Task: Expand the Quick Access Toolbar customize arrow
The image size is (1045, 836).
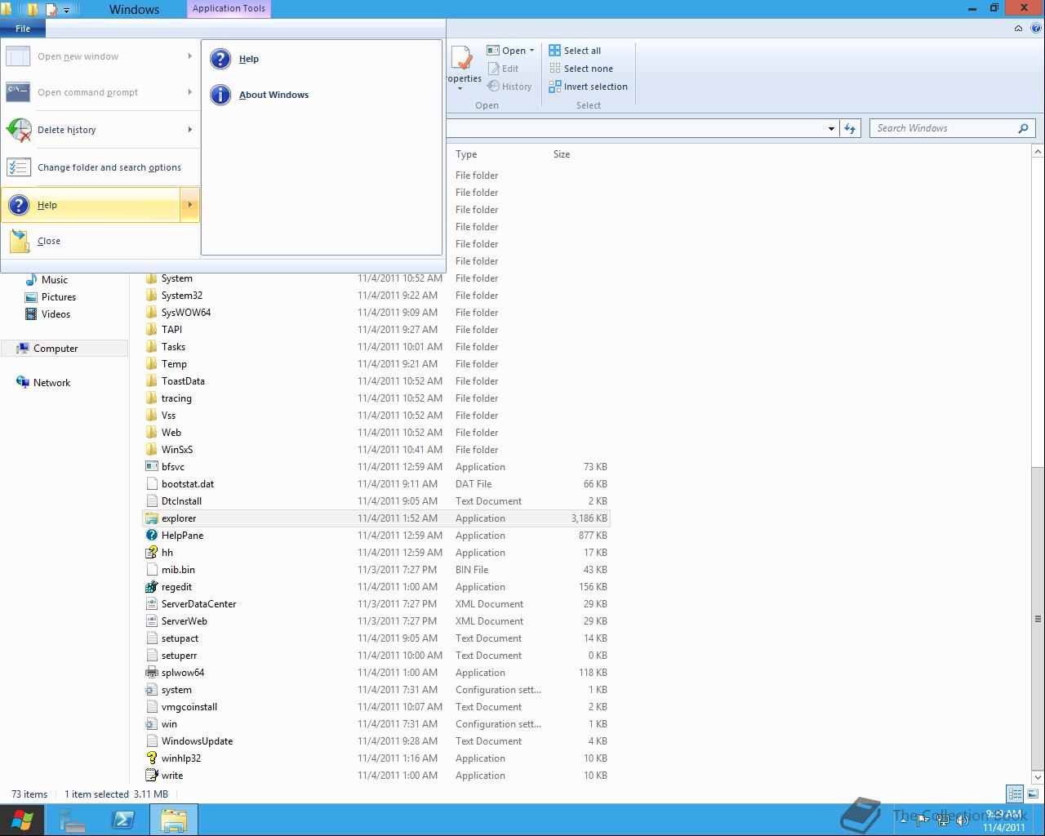Action: point(67,10)
